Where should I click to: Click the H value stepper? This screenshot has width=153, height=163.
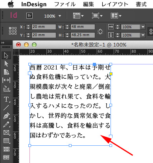click(67, 35)
